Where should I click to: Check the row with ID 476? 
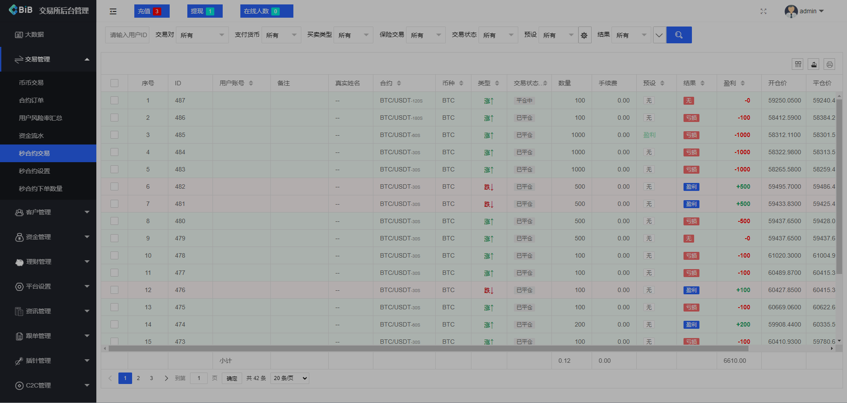(114, 290)
